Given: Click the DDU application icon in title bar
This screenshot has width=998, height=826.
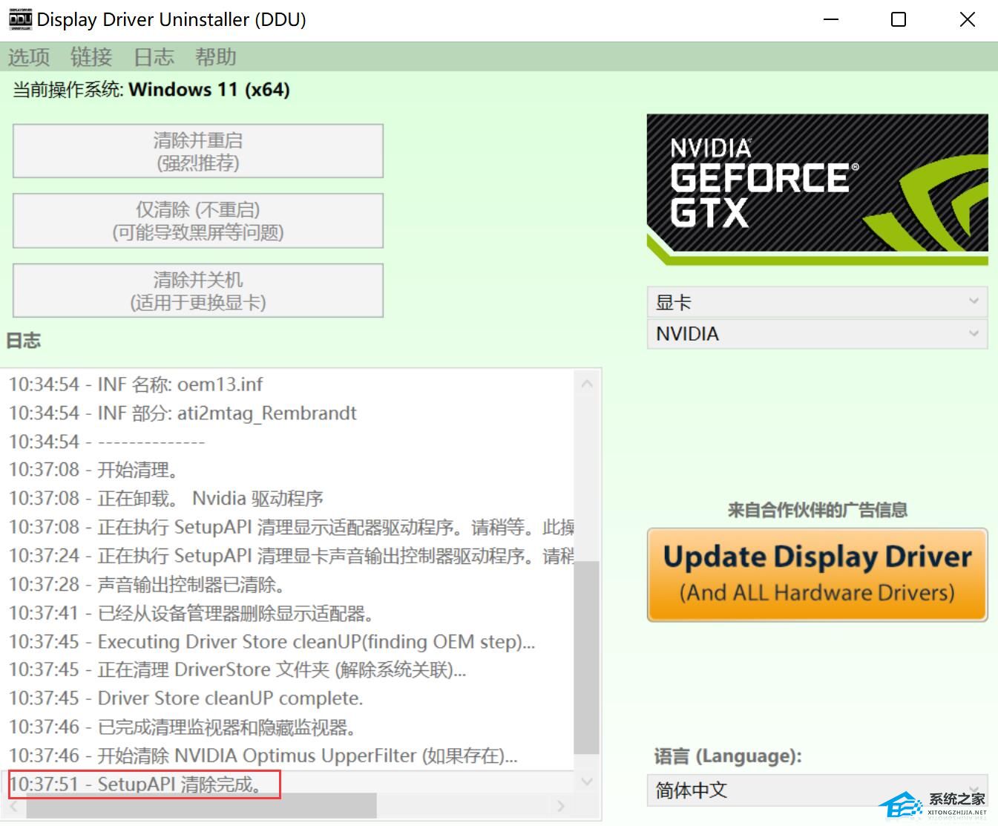Looking at the screenshot, I should pos(20,19).
